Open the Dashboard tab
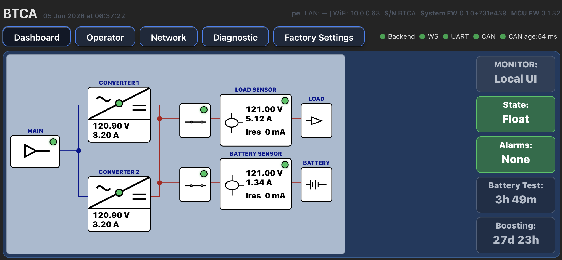 coord(37,37)
